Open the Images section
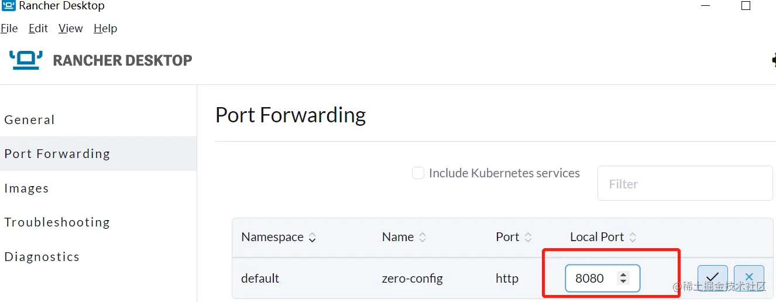776x302 pixels. coord(27,188)
